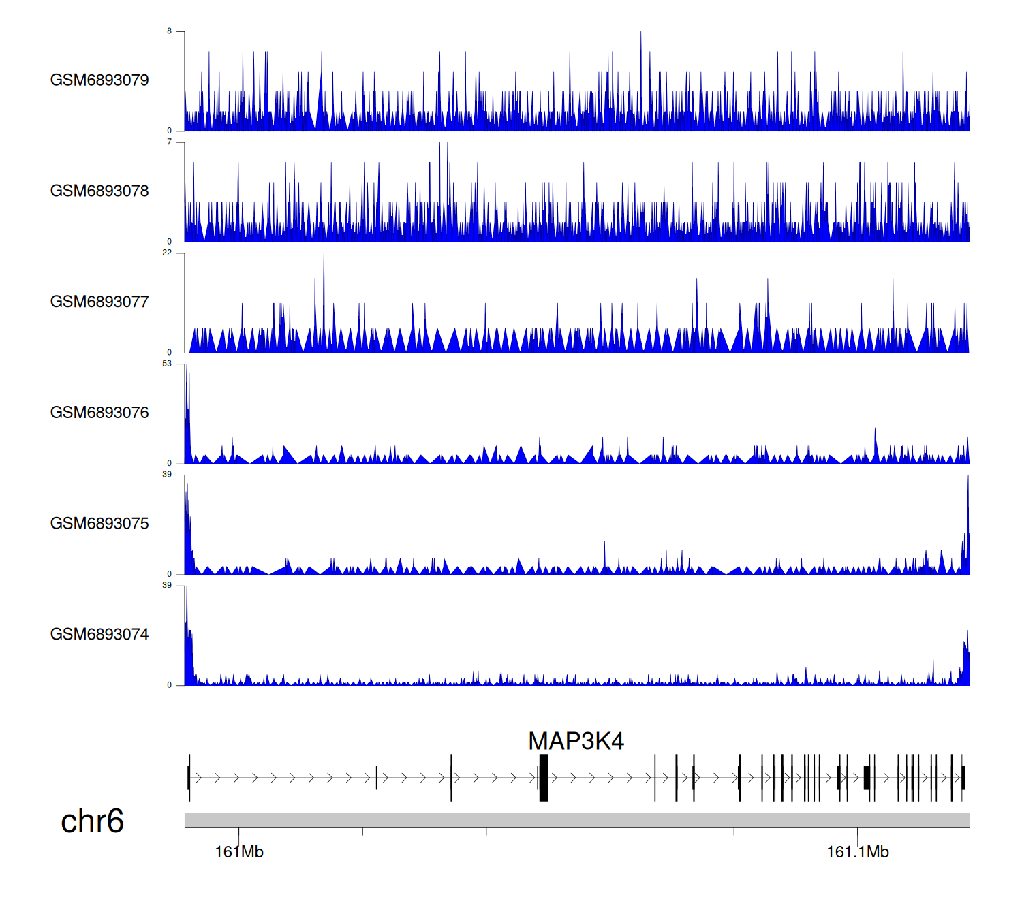The height and width of the screenshot is (899, 1022).
Task: Select the GSM6893078 track label
Action: [x=99, y=191]
